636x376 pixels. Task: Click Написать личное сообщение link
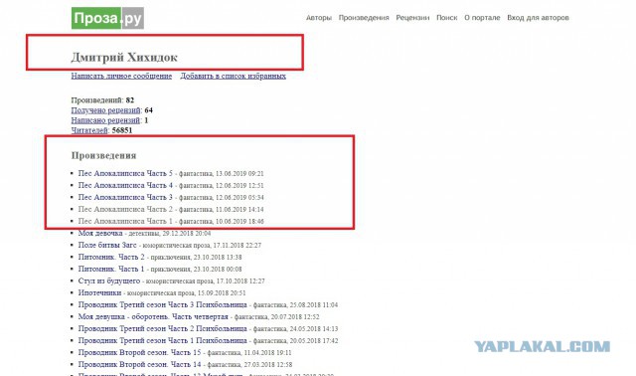(x=121, y=76)
